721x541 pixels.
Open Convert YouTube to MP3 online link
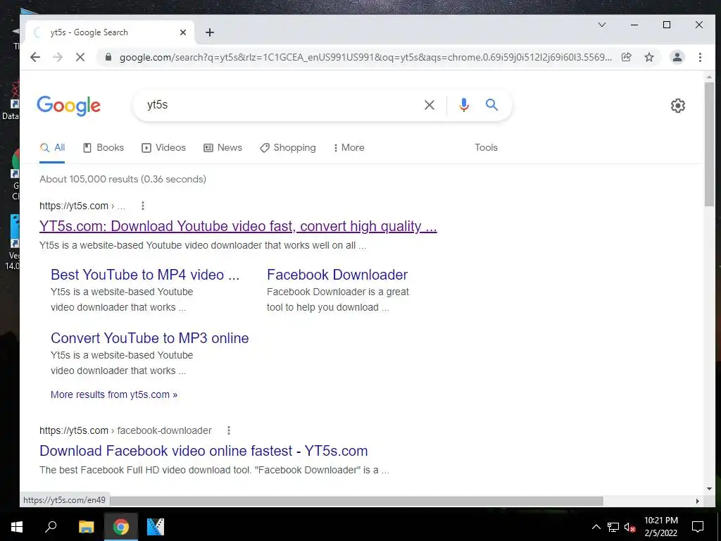click(x=149, y=338)
